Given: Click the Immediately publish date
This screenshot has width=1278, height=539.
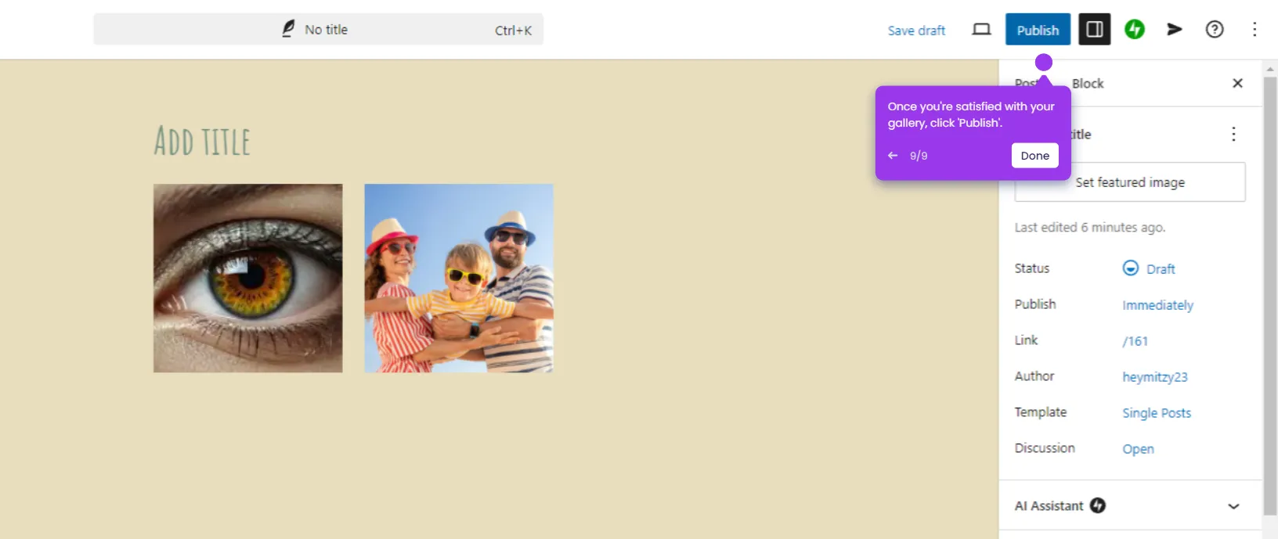Looking at the screenshot, I should (x=1157, y=305).
